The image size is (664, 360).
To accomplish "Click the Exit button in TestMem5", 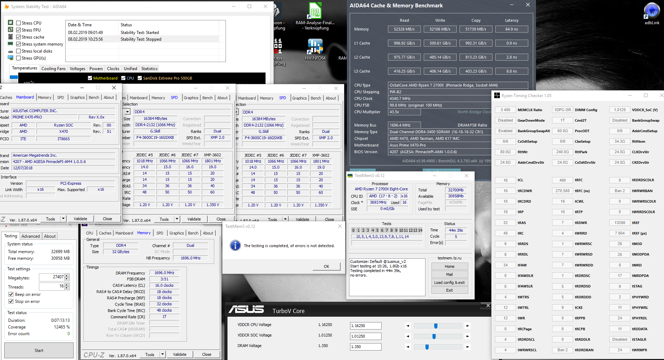I will click(450, 290).
